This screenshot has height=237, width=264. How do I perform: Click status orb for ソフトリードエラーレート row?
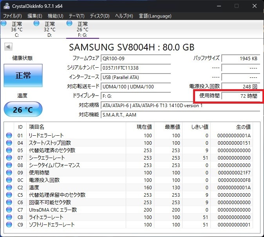pos(9,225)
